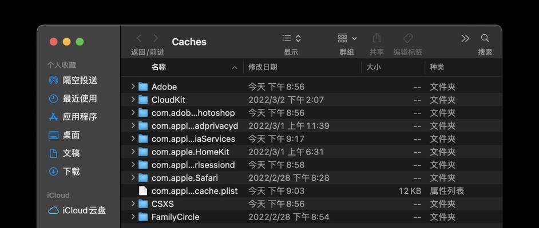
Task: Toggle sort direction arrow in Name column
Action: pyautogui.click(x=235, y=68)
